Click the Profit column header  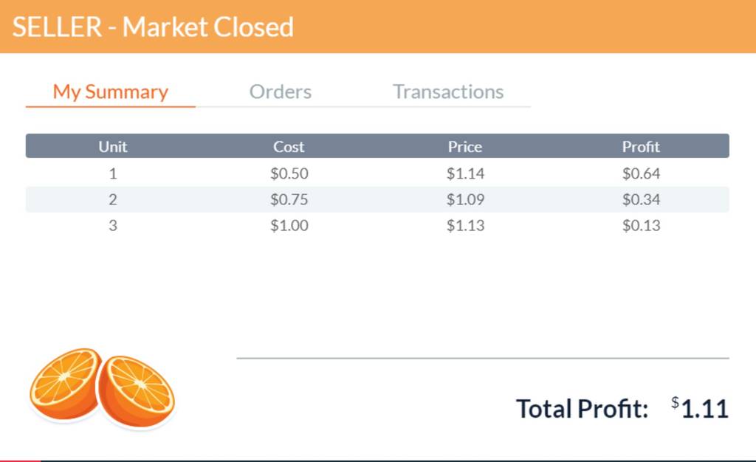tap(641, 146)
